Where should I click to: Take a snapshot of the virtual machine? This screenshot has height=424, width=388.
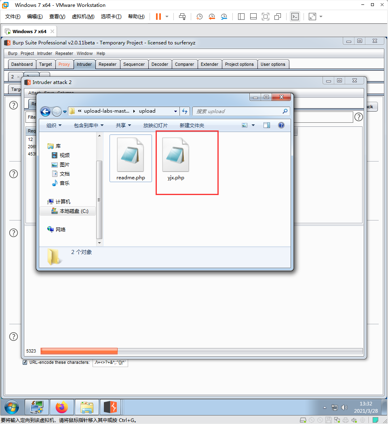[198, 17]
